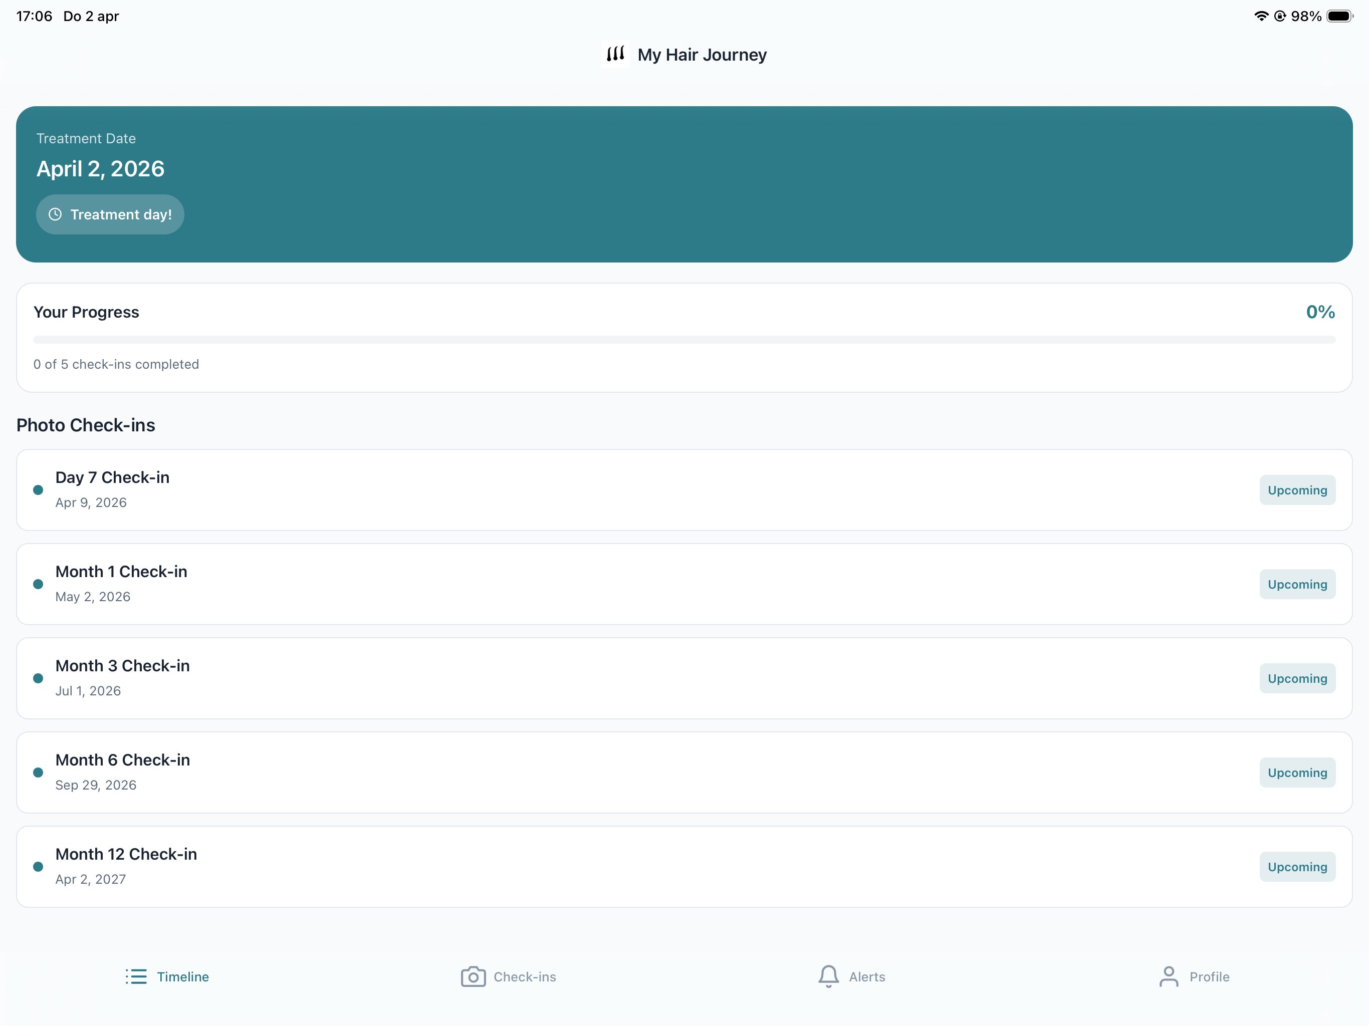Click the Your Progress heading
This screenshot has height=1026, width=1369.
86,312
